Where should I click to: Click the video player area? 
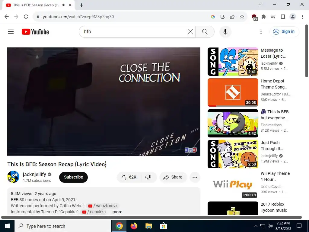pyautogui.click(x=104, y=101)
